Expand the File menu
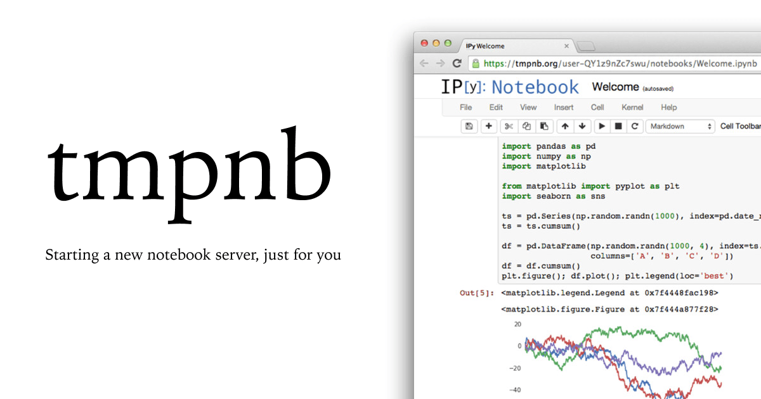 click(465, 107)
